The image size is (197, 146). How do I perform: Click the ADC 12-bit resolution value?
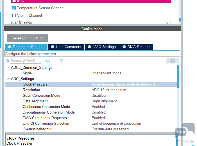coord(109,90)
